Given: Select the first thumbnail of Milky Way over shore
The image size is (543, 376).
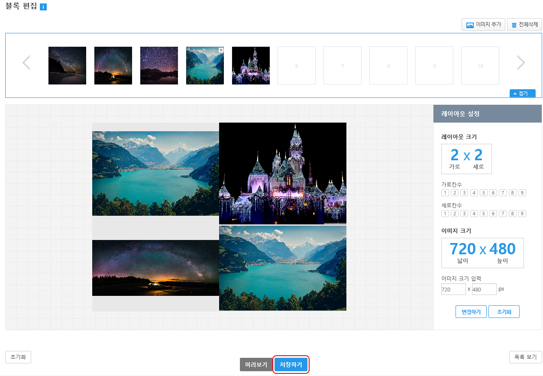Looking at the screenshot, I should [x=67, y=65].
